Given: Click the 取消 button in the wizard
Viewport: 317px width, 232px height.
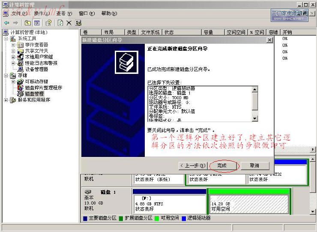Looking at the screenshot, I should pos(254,165).
